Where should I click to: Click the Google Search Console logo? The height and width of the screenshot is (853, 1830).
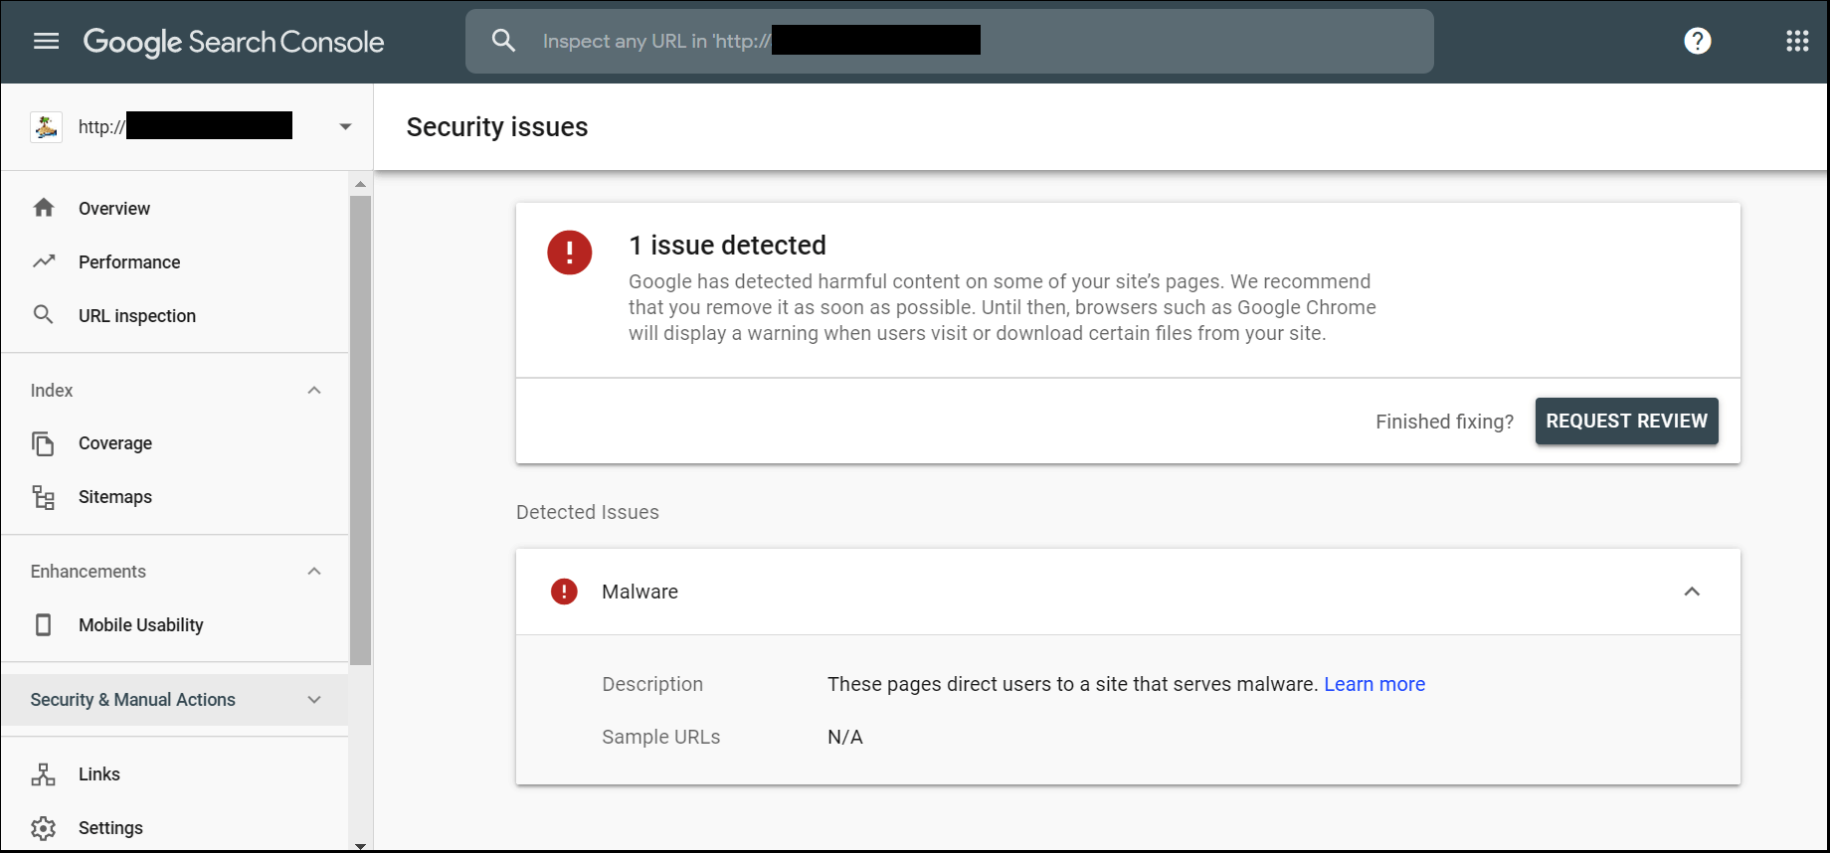[x=234, y=42]
